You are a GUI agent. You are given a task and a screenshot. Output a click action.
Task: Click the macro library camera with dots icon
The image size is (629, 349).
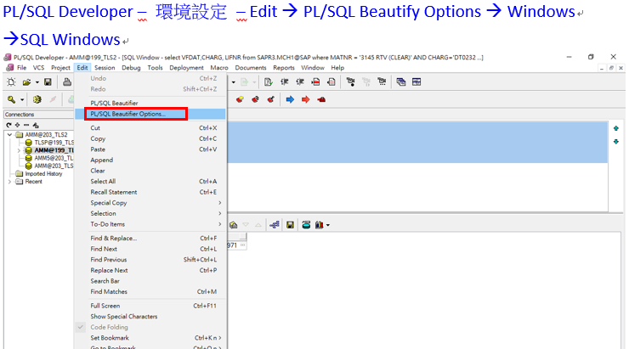(382, 82)
